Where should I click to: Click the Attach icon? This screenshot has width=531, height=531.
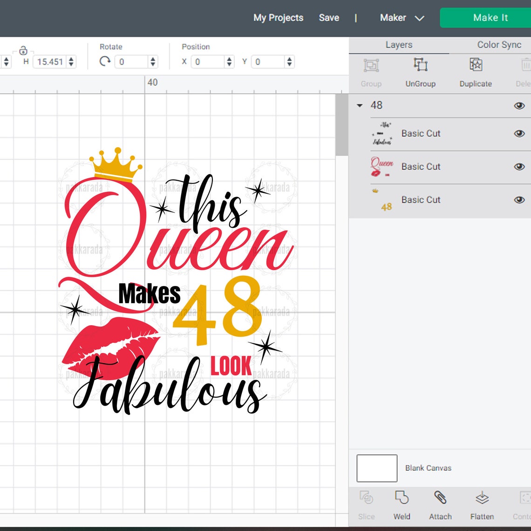tap(440, 503)
